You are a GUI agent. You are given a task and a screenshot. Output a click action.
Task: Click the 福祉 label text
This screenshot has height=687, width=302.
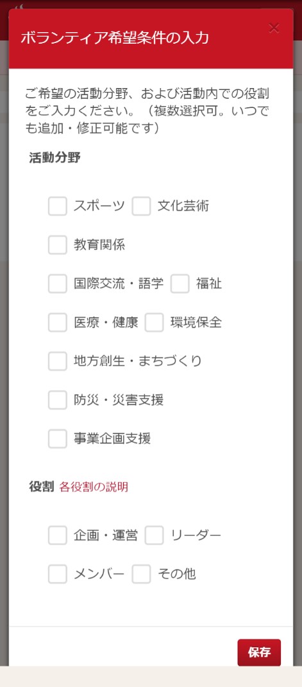point(209,283)
